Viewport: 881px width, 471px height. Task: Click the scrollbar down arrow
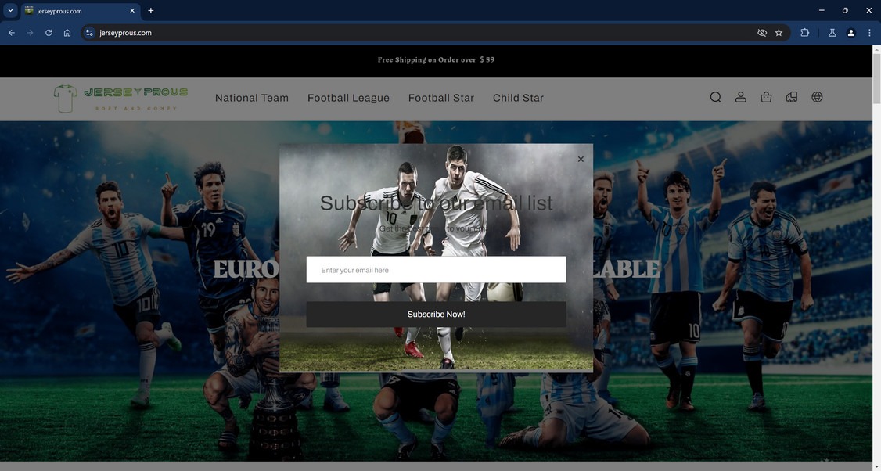point(876,466)
